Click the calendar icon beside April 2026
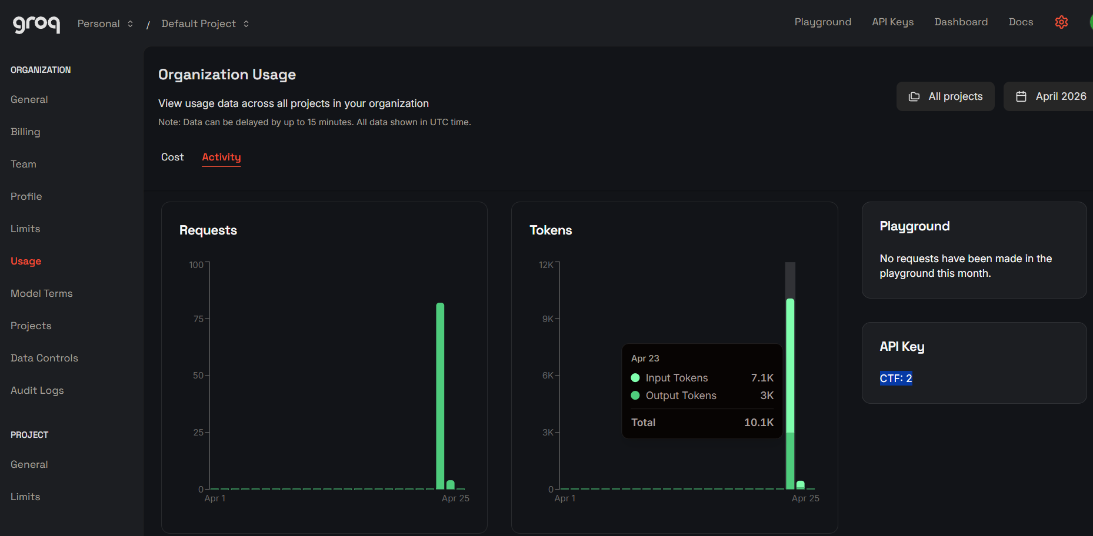Screen dimensions: 1093x536 click(x=1021, y=96)
